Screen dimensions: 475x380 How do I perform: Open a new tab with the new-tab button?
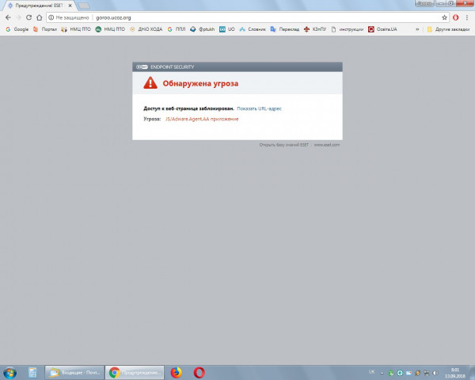[84, 6]
